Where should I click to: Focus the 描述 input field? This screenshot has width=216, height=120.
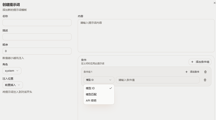pos(37,37)
